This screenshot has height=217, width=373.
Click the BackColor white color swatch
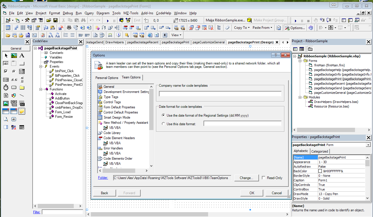click(x=320, y=171)
